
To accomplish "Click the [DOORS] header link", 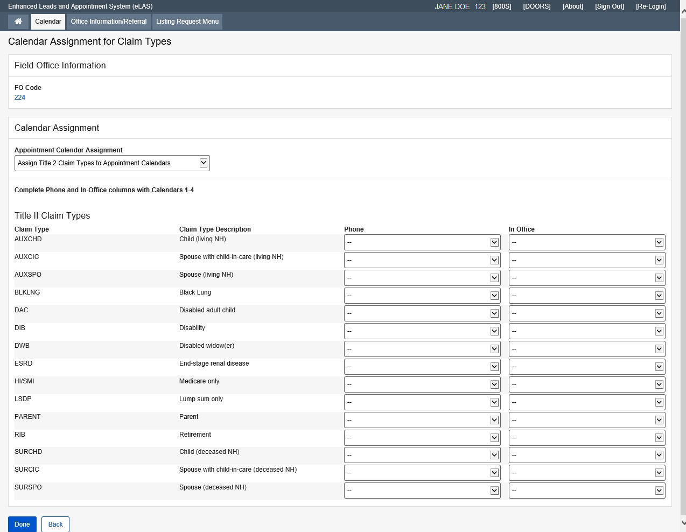I will click(x=536, y=6).
